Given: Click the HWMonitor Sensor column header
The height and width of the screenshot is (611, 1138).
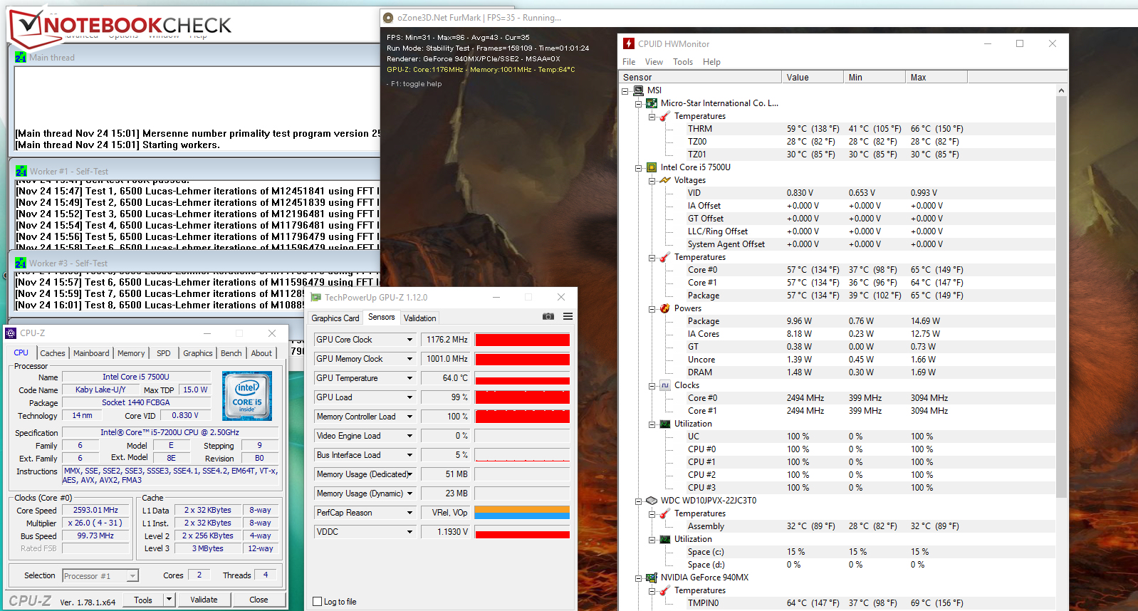Looking at the screenshot, I should (x=700, y=77).
